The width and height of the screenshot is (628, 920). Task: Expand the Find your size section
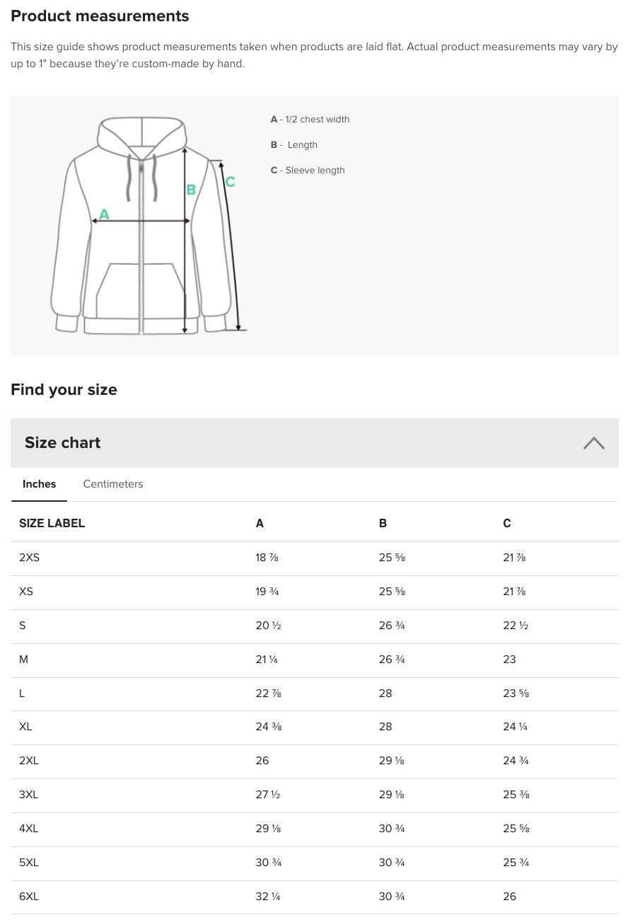64,390
